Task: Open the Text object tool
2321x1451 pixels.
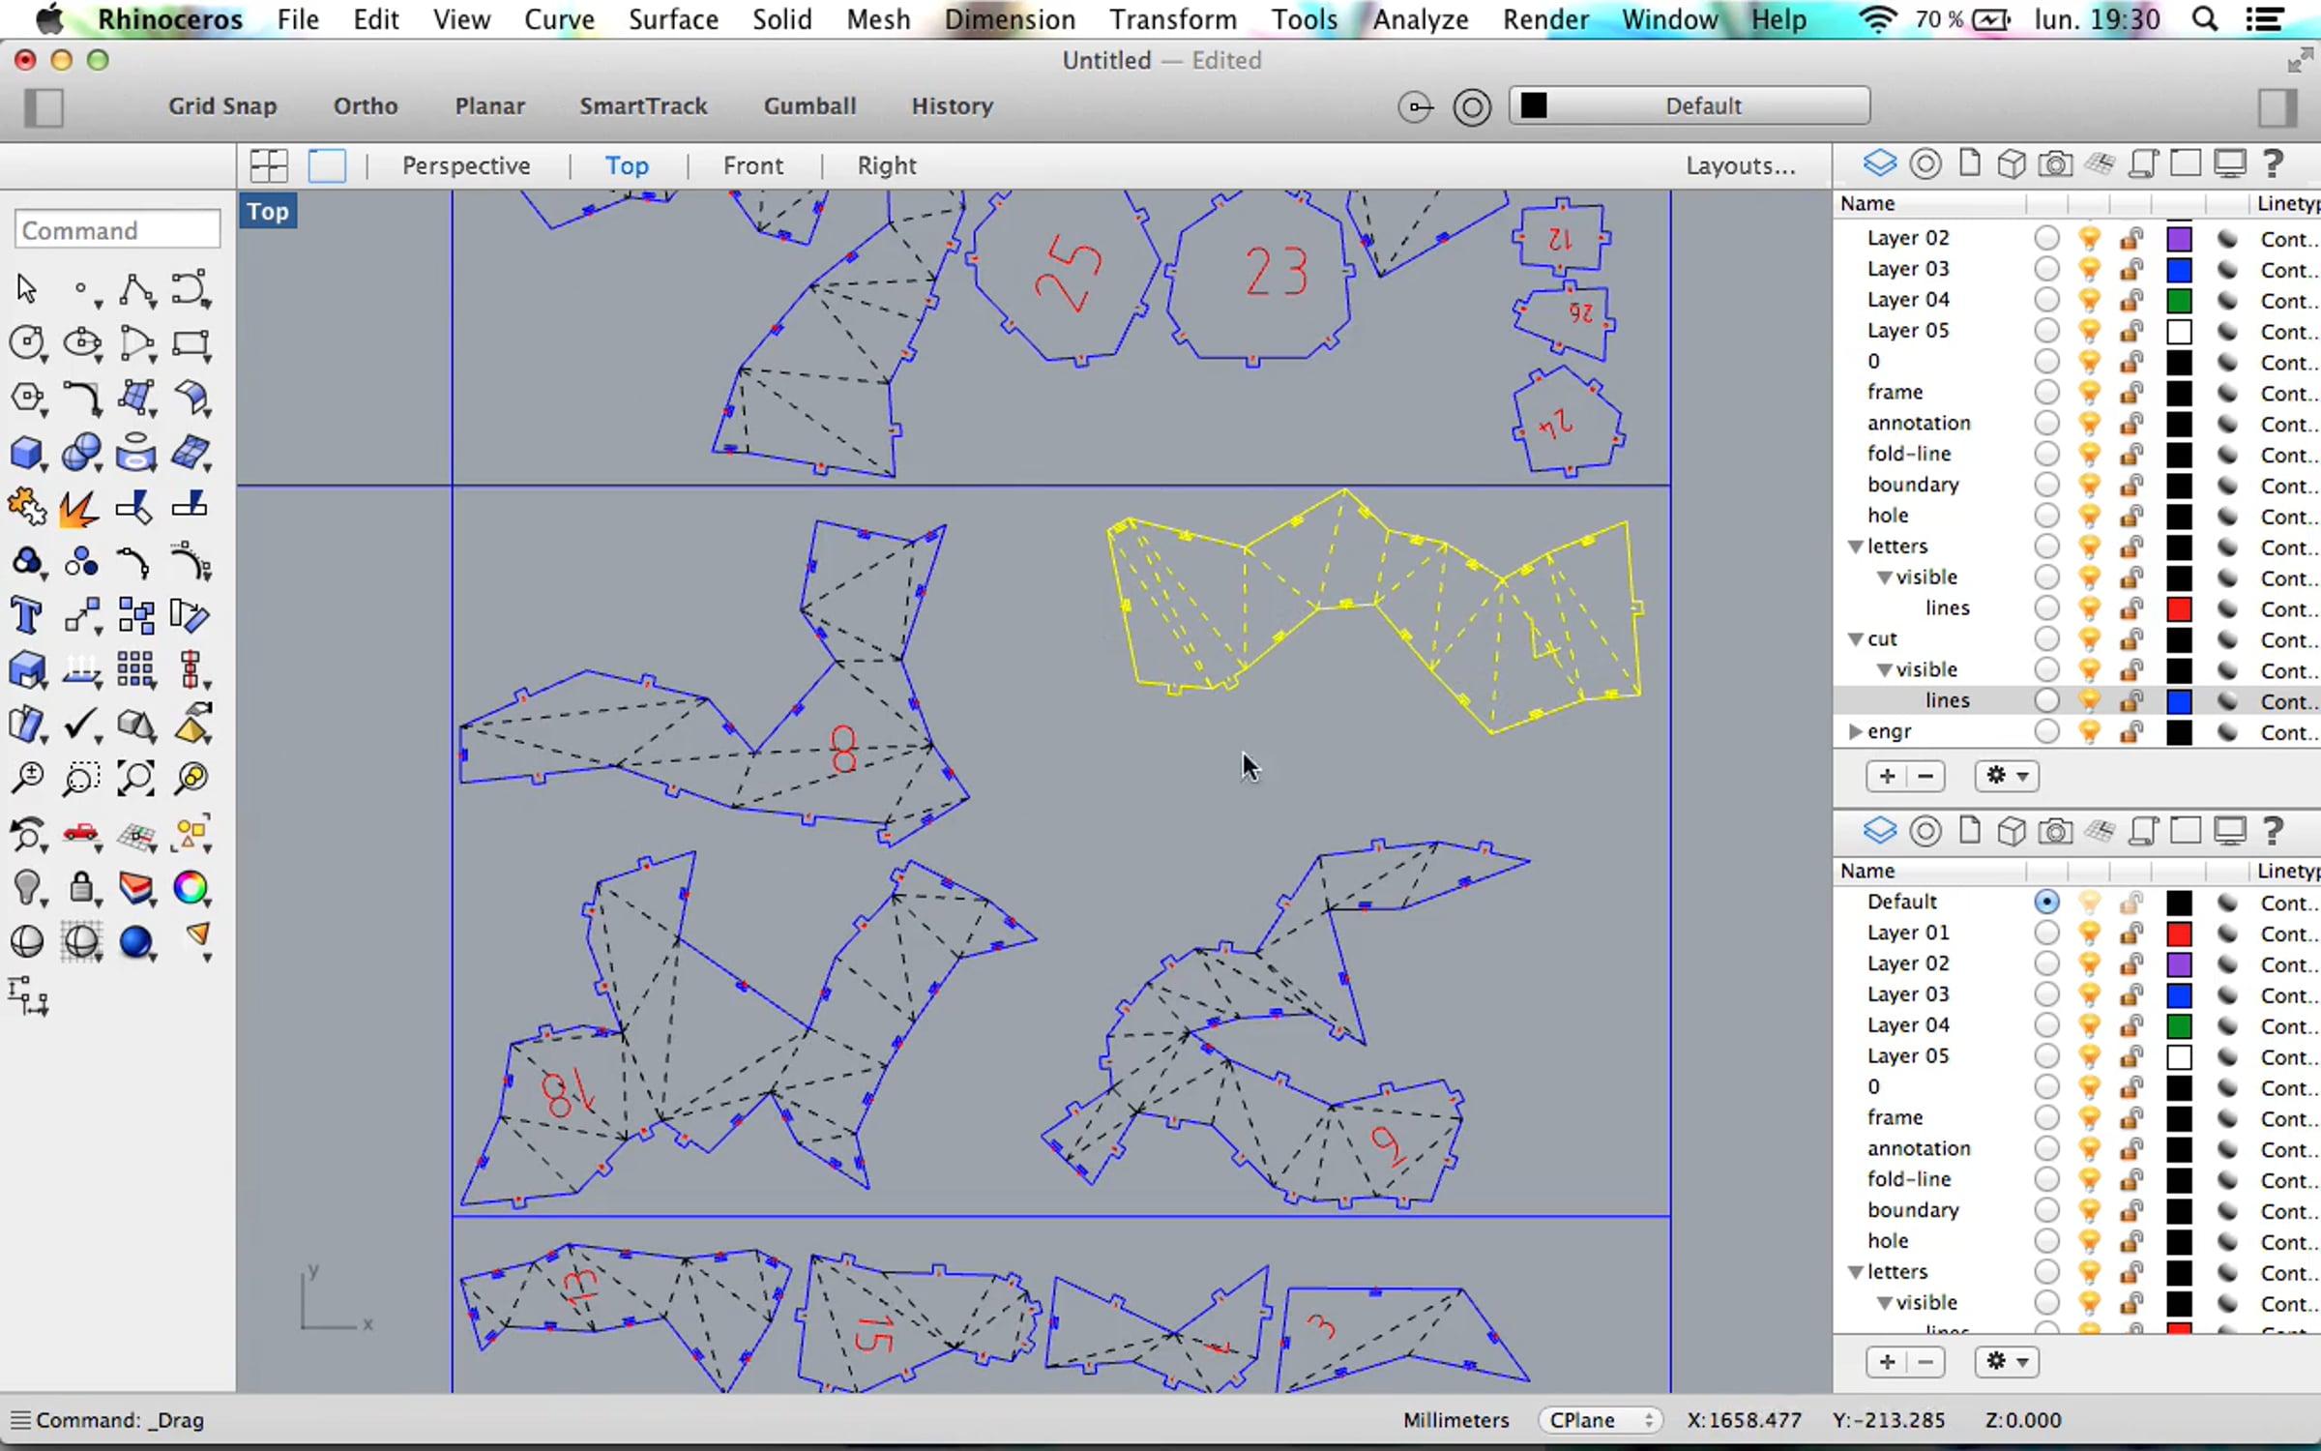Action: 26,615
